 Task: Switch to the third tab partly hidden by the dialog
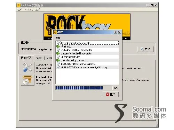pos(49,58)
